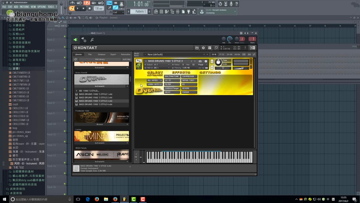Screen dimensions: 360x203
Task: Select BASS DRUMS 1980'S STYLE 1.nki in browser
Action: pyautogui.click(x=96, y=94)
